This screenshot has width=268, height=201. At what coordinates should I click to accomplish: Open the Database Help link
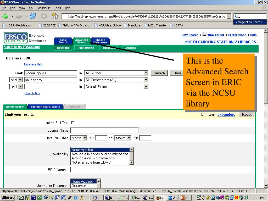tap(33, 64)
